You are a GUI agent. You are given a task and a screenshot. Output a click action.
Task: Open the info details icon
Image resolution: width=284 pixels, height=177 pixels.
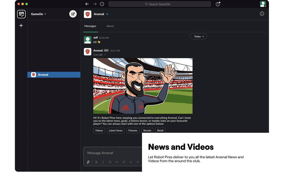coord(262,14)
